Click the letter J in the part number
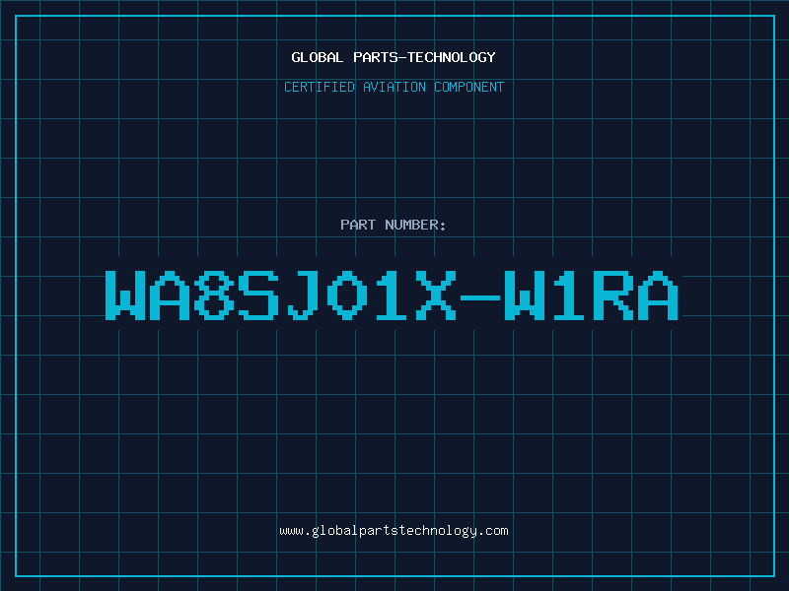 tap(303, 295)
